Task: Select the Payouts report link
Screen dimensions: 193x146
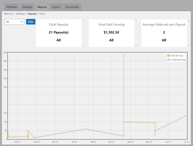Action: [32, 14]
